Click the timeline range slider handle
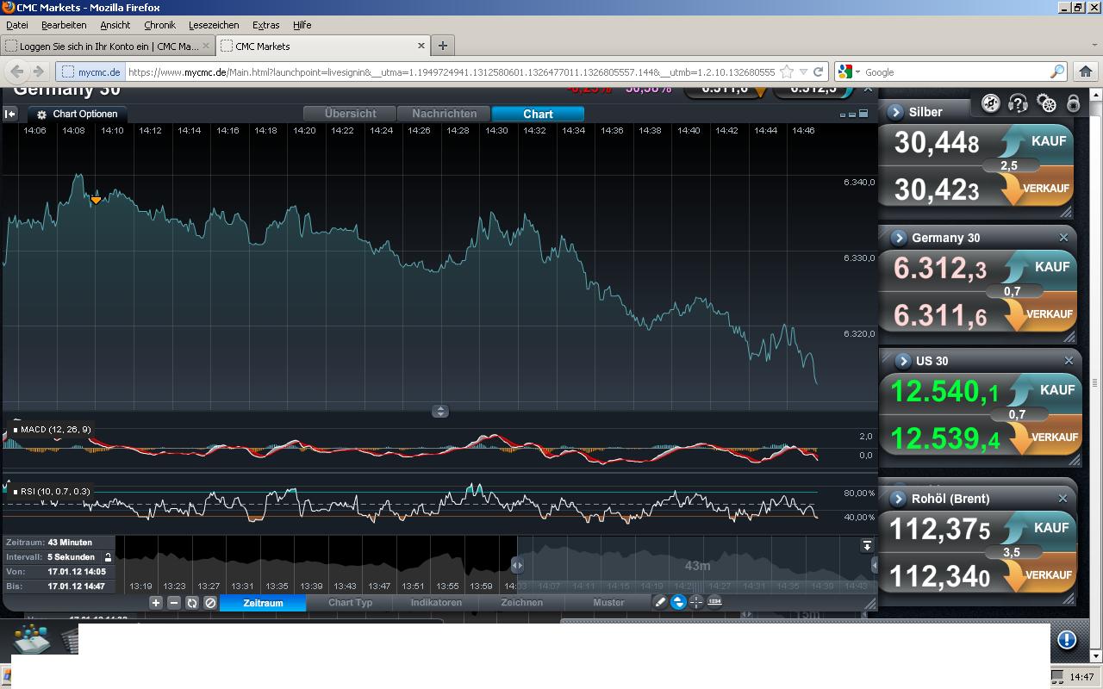The width and height of the screenshot is (1103, 689). 517,565
